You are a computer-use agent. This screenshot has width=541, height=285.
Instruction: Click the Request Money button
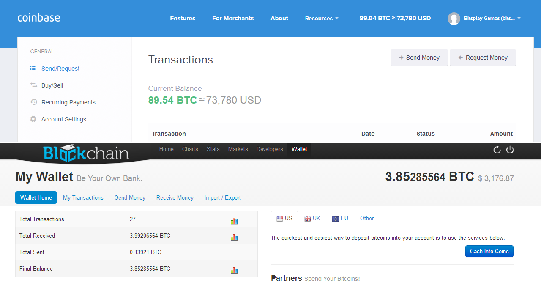pyautogui.click(x=483, y=58)
